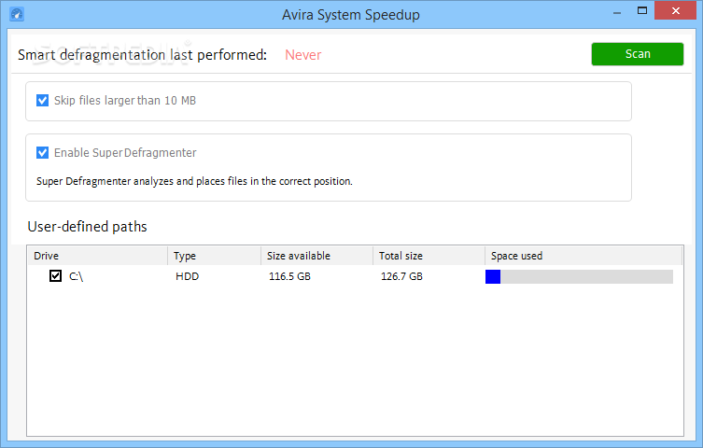
Task: Uncheck Skip files larger than 10 MB
Action: click(x=43, y=101)
